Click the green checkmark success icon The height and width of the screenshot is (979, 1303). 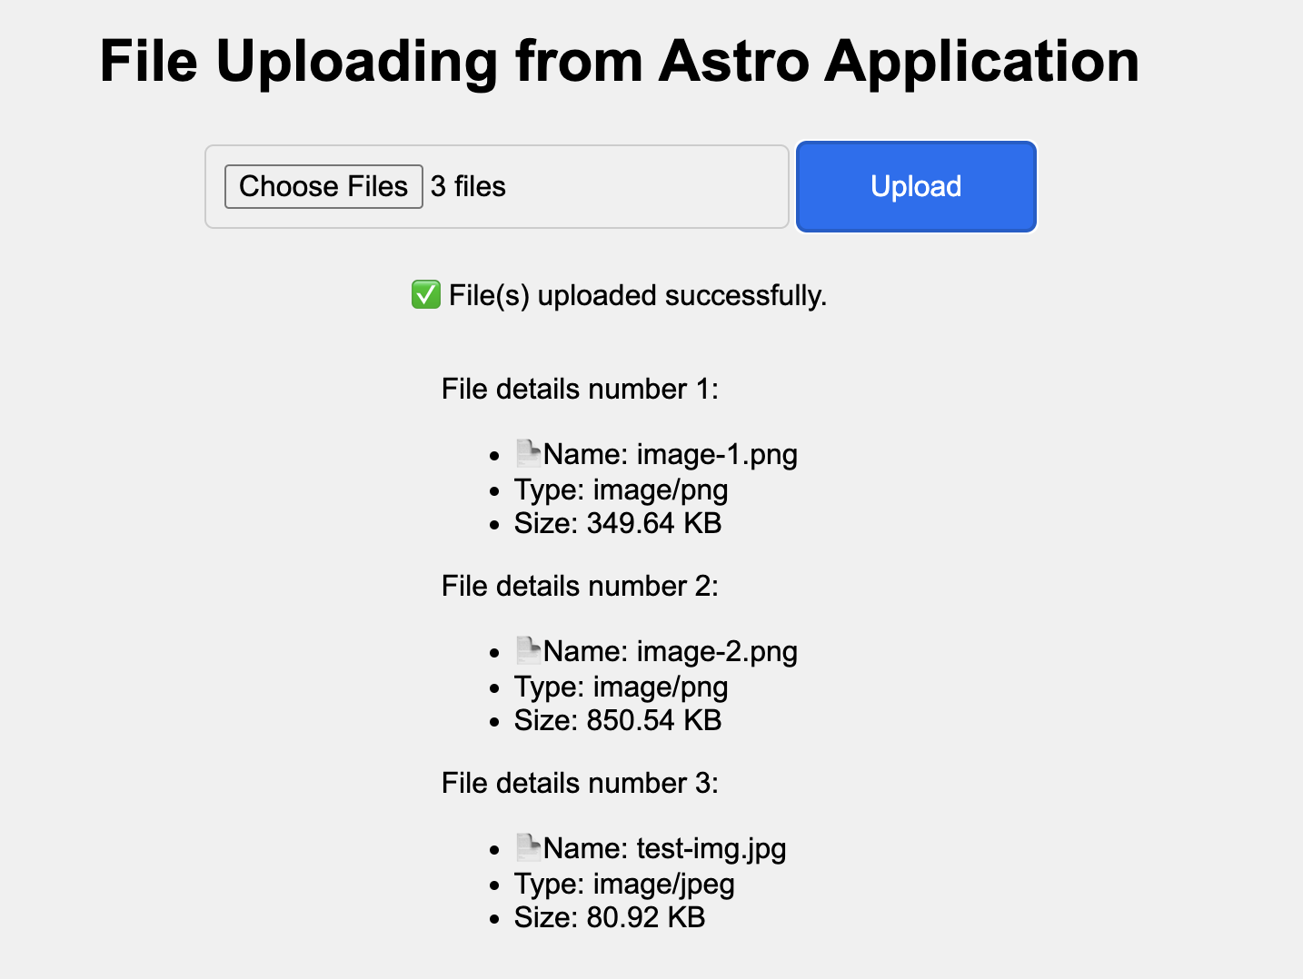point(425,295)
